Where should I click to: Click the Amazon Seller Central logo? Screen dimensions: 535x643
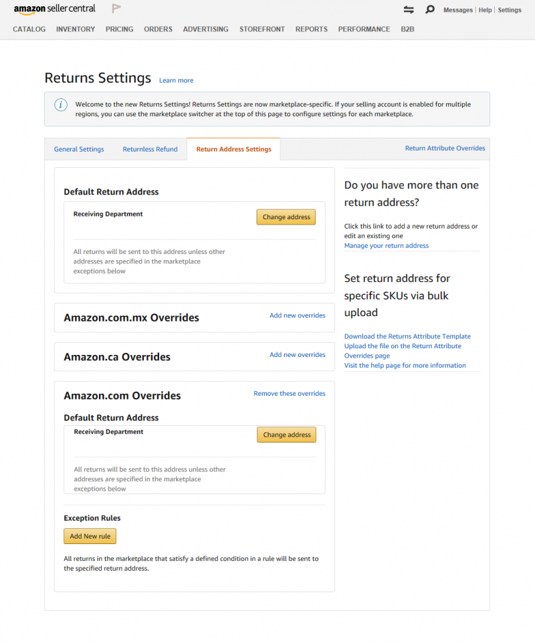(x=55, y=9)
